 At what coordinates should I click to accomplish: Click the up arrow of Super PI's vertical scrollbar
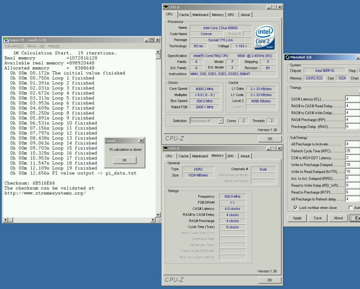[158, 52]
